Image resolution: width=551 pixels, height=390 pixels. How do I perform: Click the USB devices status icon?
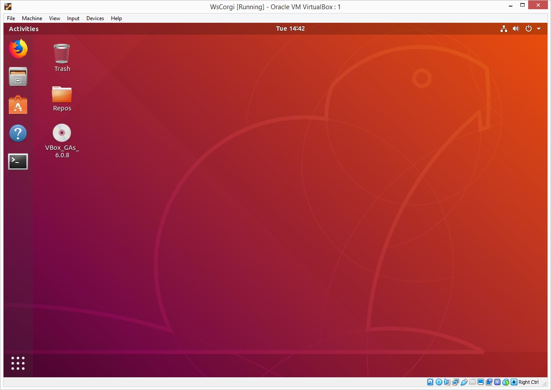click(464, 382)
